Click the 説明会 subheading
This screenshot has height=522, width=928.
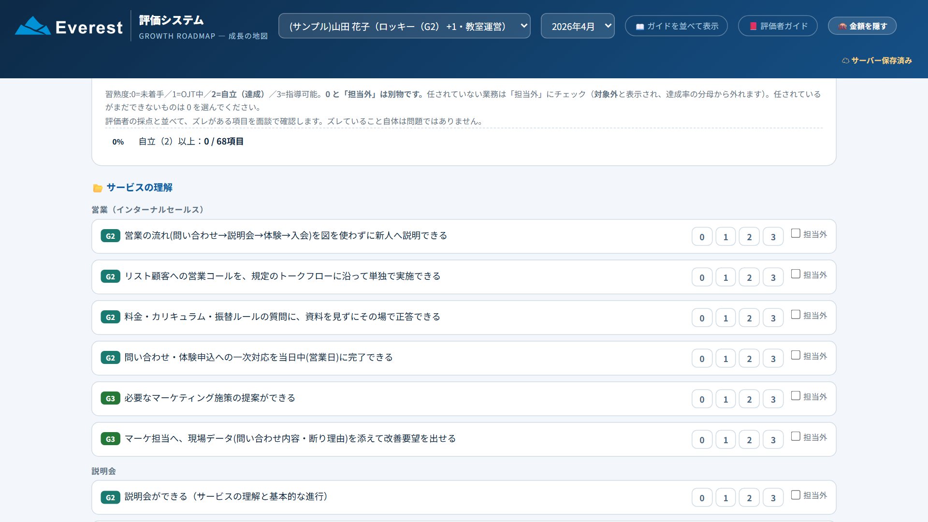click(x=104, y=471)
